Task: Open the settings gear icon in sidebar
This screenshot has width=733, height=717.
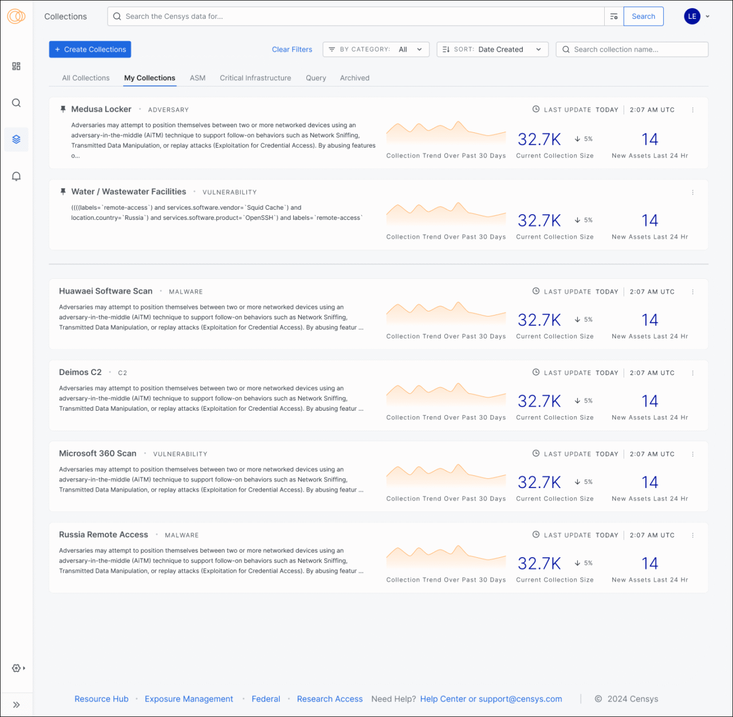Action: coord(16,668)
